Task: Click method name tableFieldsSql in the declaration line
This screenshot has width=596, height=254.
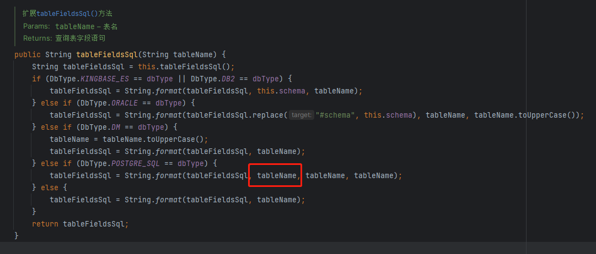Action: tap(107, 54)
